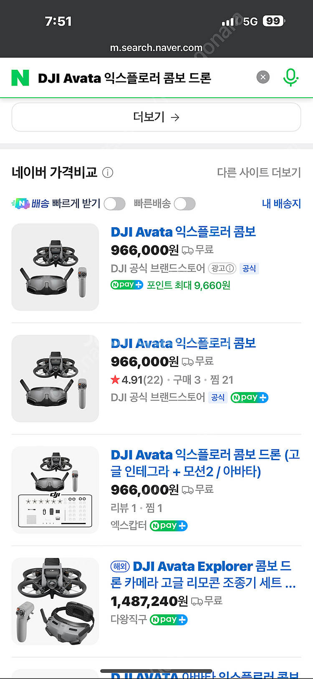This screenshot has height=679, width=313.
Task: Expand results with 더보기 button
Action: tap(156, 117)
